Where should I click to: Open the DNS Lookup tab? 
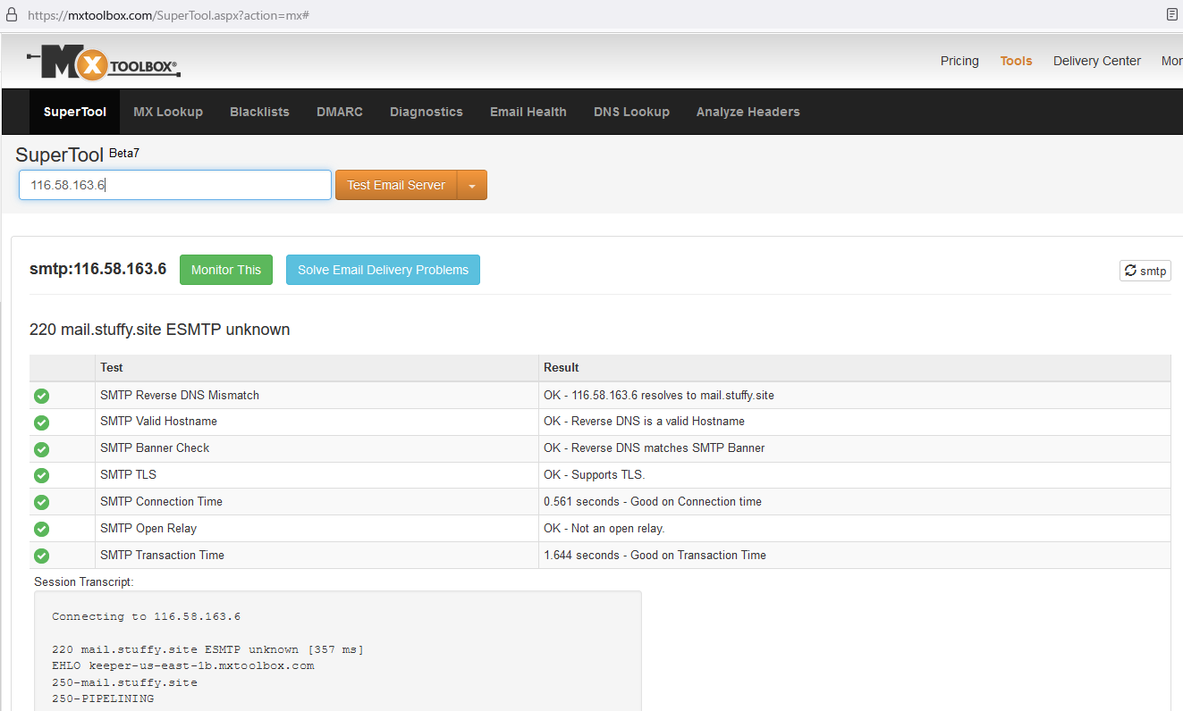point(631,112)
